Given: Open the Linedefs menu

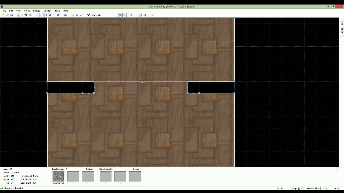Looking at the screenshot, I should click(x=47, y=11).
